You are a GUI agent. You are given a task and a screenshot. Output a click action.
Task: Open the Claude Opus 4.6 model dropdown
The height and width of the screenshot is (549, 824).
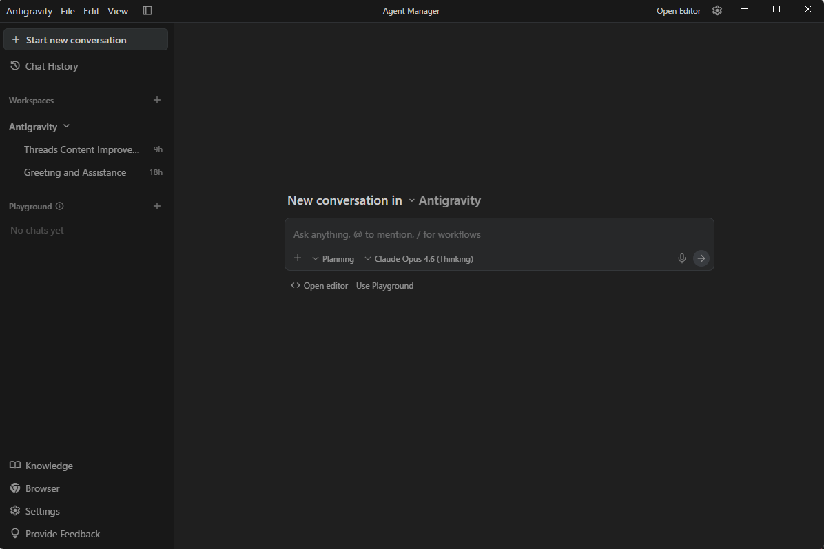tap(419, 259)
